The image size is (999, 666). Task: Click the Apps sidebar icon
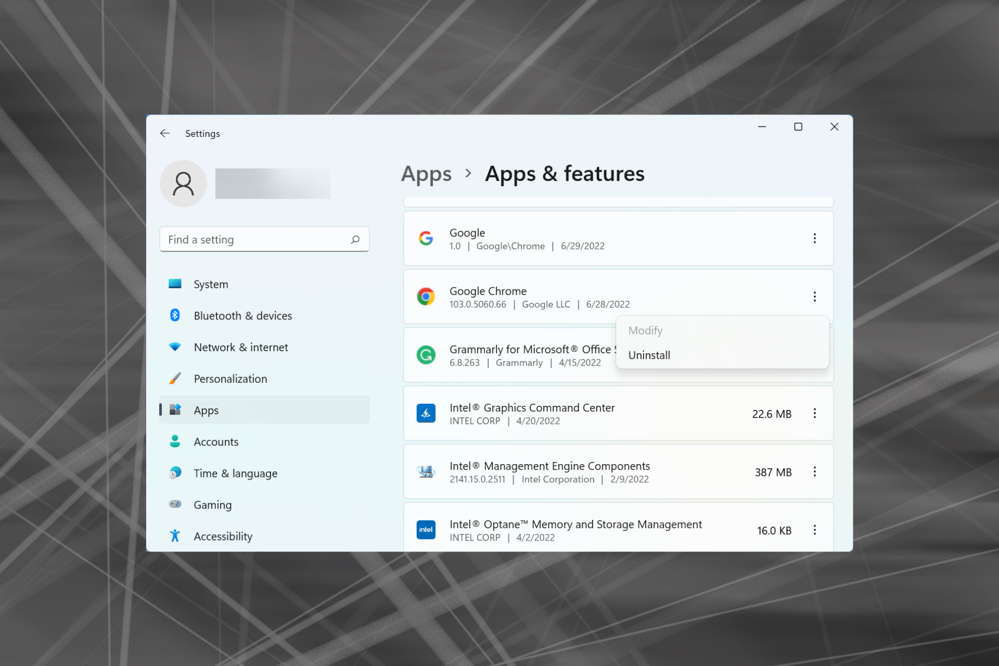(175, 409)
